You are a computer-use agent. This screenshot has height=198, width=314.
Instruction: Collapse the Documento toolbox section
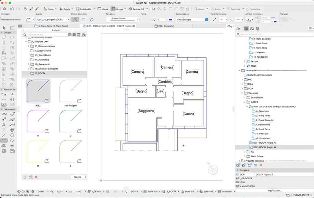click(x=2, y=109)
